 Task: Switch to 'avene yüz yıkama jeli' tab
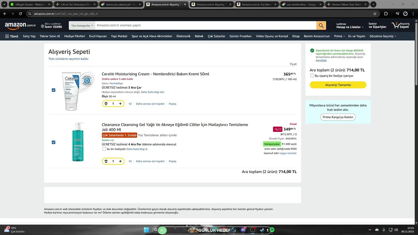point(121,5)
